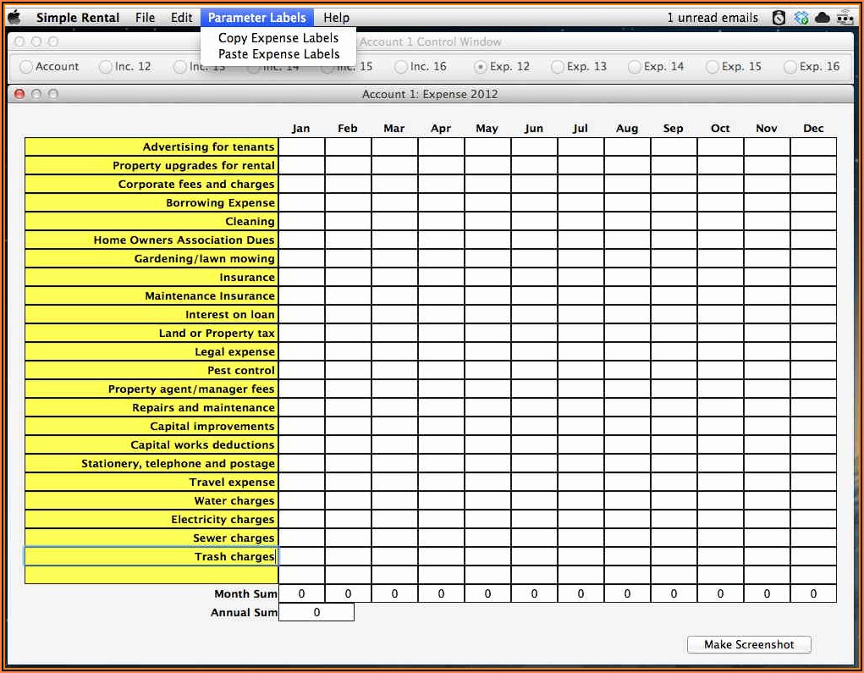Choose Copy Expense Labels
Image resolution: width=864 pixels, height=673 pixels.
coord(278,38)
